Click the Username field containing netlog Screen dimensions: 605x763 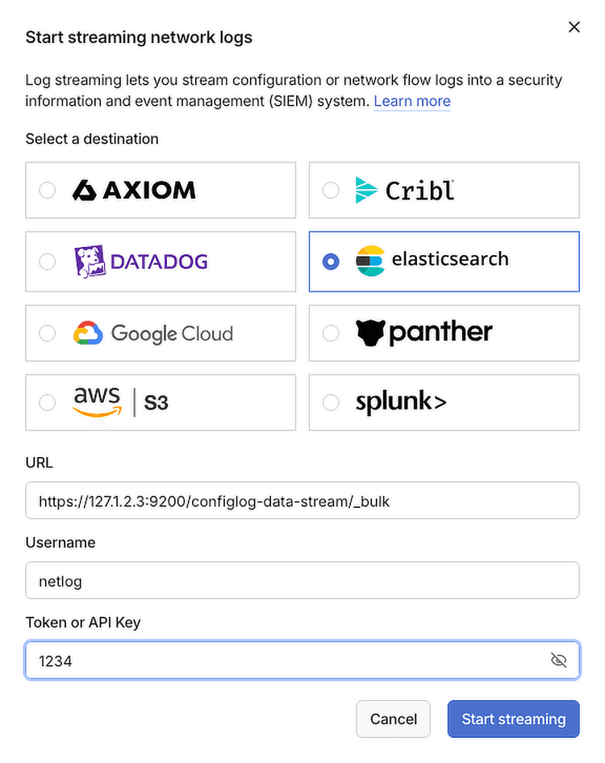[x=302, y=580]
